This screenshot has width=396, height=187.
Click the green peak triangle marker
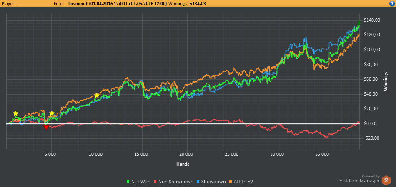tap(359, 23)
